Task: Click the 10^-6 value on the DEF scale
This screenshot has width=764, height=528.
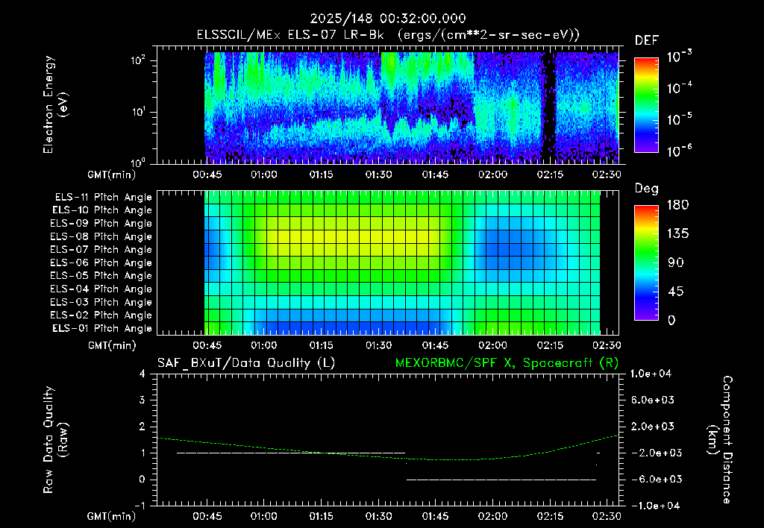Action: pyautogui.click(x=679, y=151)
